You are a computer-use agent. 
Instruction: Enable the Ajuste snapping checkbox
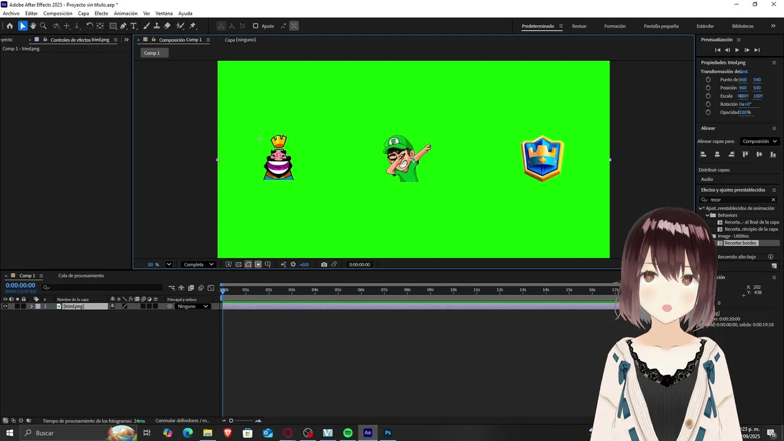point(255,26)
